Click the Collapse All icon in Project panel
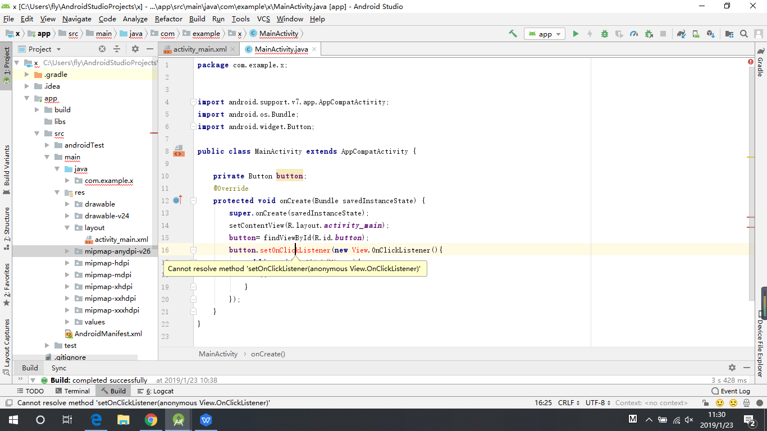This screenshot has height=431, width=767. (x=117, y=49)
